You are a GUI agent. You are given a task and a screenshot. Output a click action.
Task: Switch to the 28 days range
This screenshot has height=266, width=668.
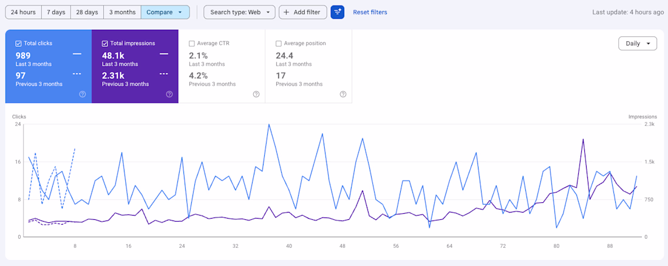87,12
